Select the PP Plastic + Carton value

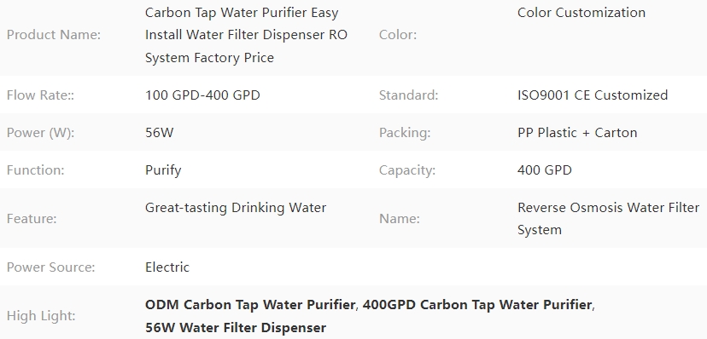point(577,133)
